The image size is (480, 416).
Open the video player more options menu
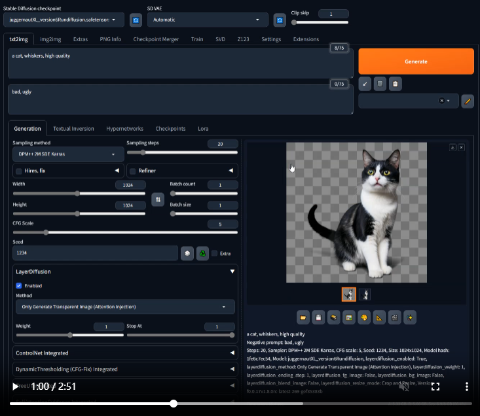tap(466, 387)
